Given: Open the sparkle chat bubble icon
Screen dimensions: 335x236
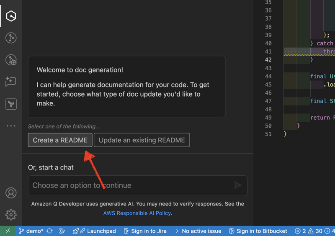Looking at the screenshot, I should click(11, 81).
